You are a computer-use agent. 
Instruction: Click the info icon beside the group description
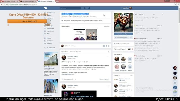click(62, 20)
